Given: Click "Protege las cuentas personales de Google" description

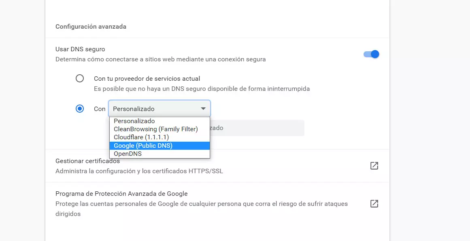Looking at the screenshot, I should pyautogui.click(x=202, y=209).
